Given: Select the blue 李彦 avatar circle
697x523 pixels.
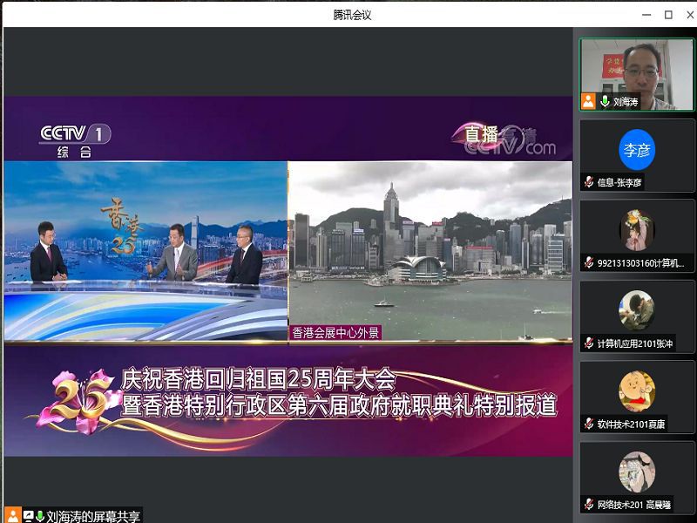Looking at the screenshot, I should (x=637, y=150).
